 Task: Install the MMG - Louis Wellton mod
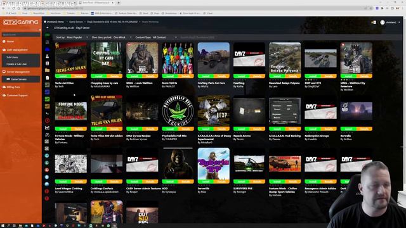coord(134,76)
